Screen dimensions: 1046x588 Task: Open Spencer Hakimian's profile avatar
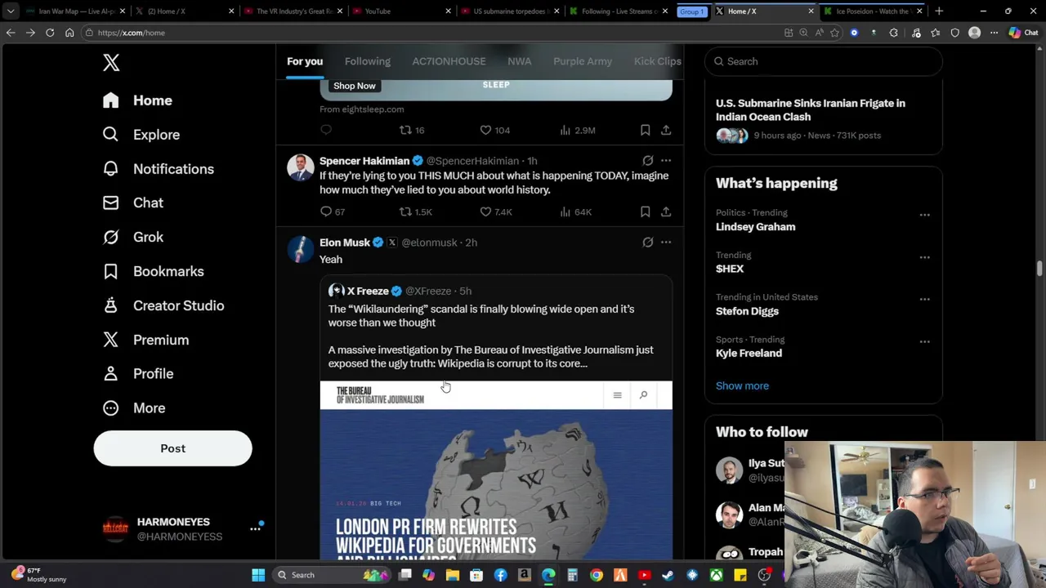click(x=301, y=167)
